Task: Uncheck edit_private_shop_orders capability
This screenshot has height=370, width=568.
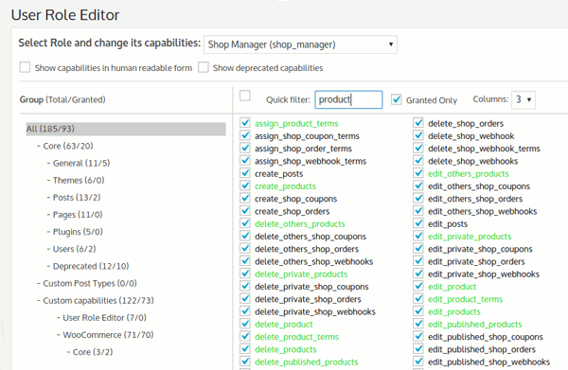Action: pyautogui.click(x=418, y=261)
